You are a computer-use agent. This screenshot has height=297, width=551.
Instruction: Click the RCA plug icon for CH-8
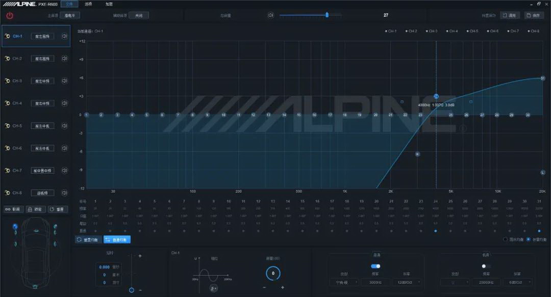pyautogui.click(x=7, y=193)
